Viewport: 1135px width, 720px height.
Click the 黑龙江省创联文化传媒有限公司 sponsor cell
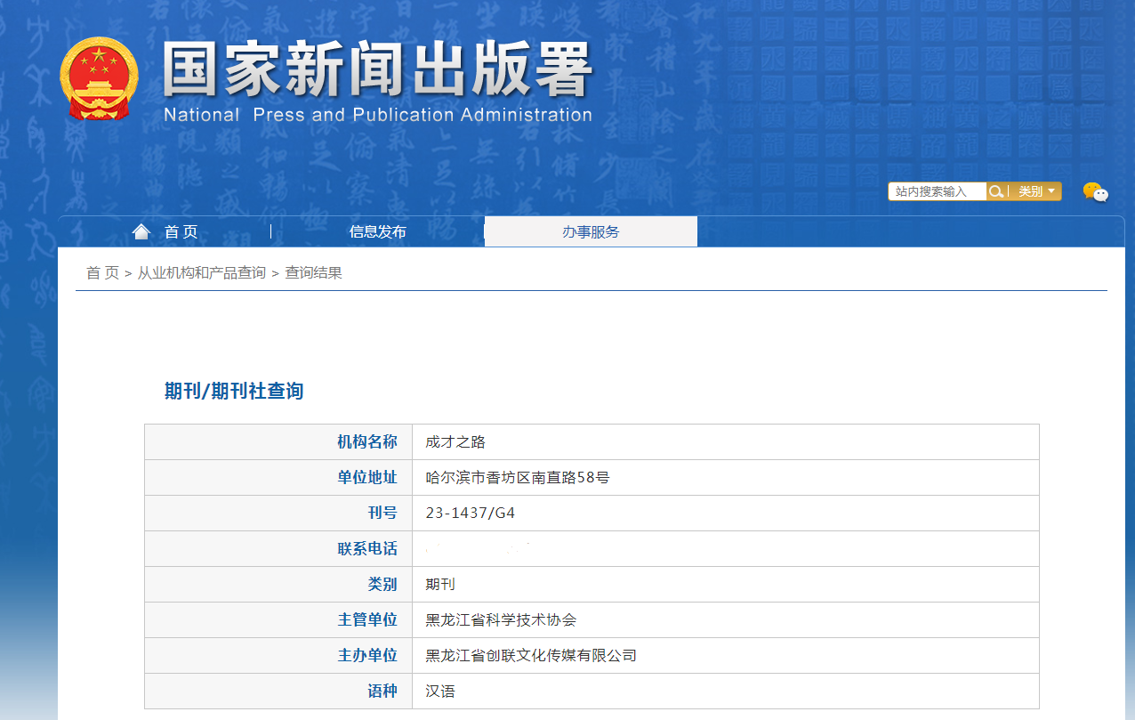tap(531, 656)
